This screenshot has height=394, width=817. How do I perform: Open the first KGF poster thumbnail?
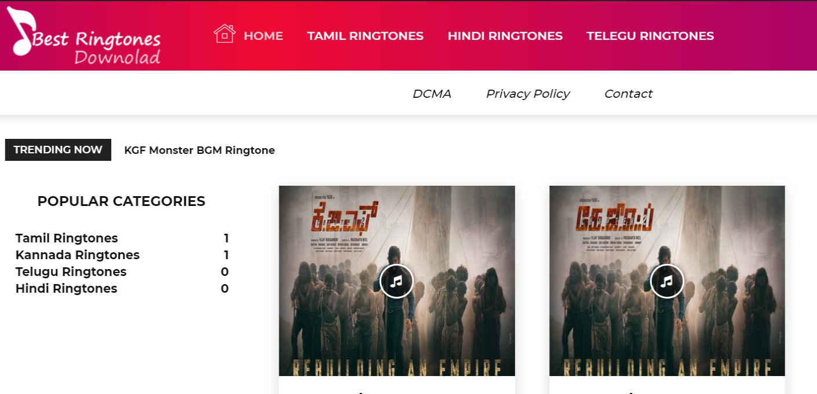tap(397, 281)
